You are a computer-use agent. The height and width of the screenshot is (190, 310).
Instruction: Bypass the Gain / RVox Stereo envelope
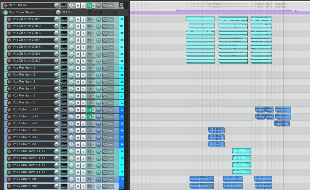pyautogui.click(x=90, y=12)
